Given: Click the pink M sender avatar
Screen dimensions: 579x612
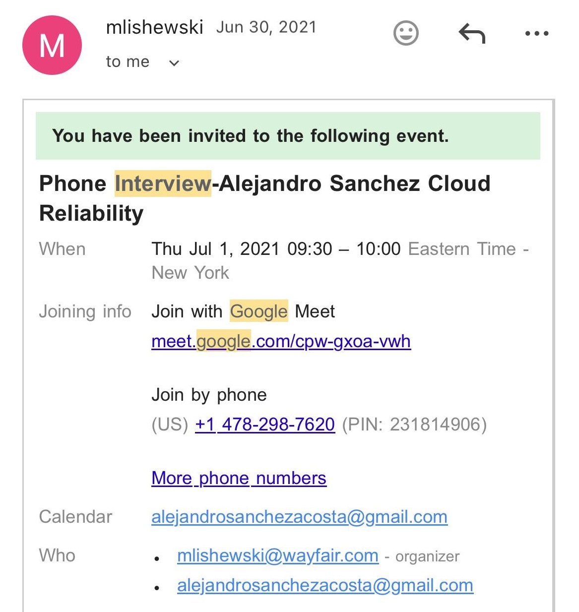Looking at the screenshot, I should [x=52, y=45].
